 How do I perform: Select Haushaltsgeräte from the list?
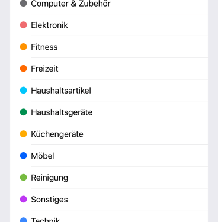109,112
